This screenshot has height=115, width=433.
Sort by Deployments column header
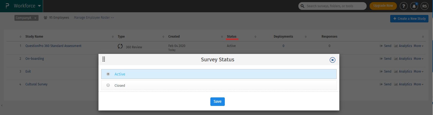[283, 37]
